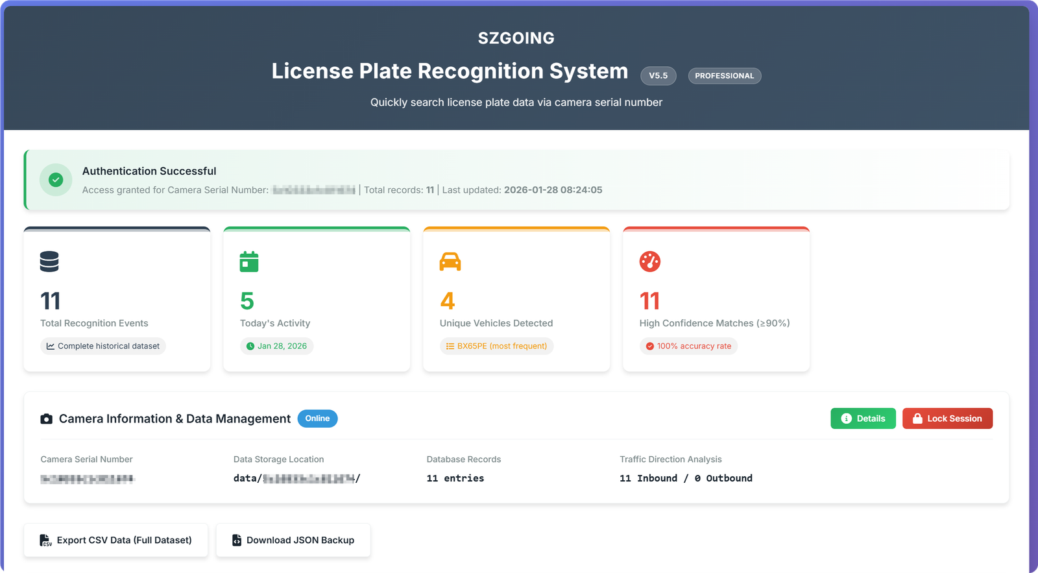
Task: Click the green authentication checkmark icon
Action: click(56, 180)
